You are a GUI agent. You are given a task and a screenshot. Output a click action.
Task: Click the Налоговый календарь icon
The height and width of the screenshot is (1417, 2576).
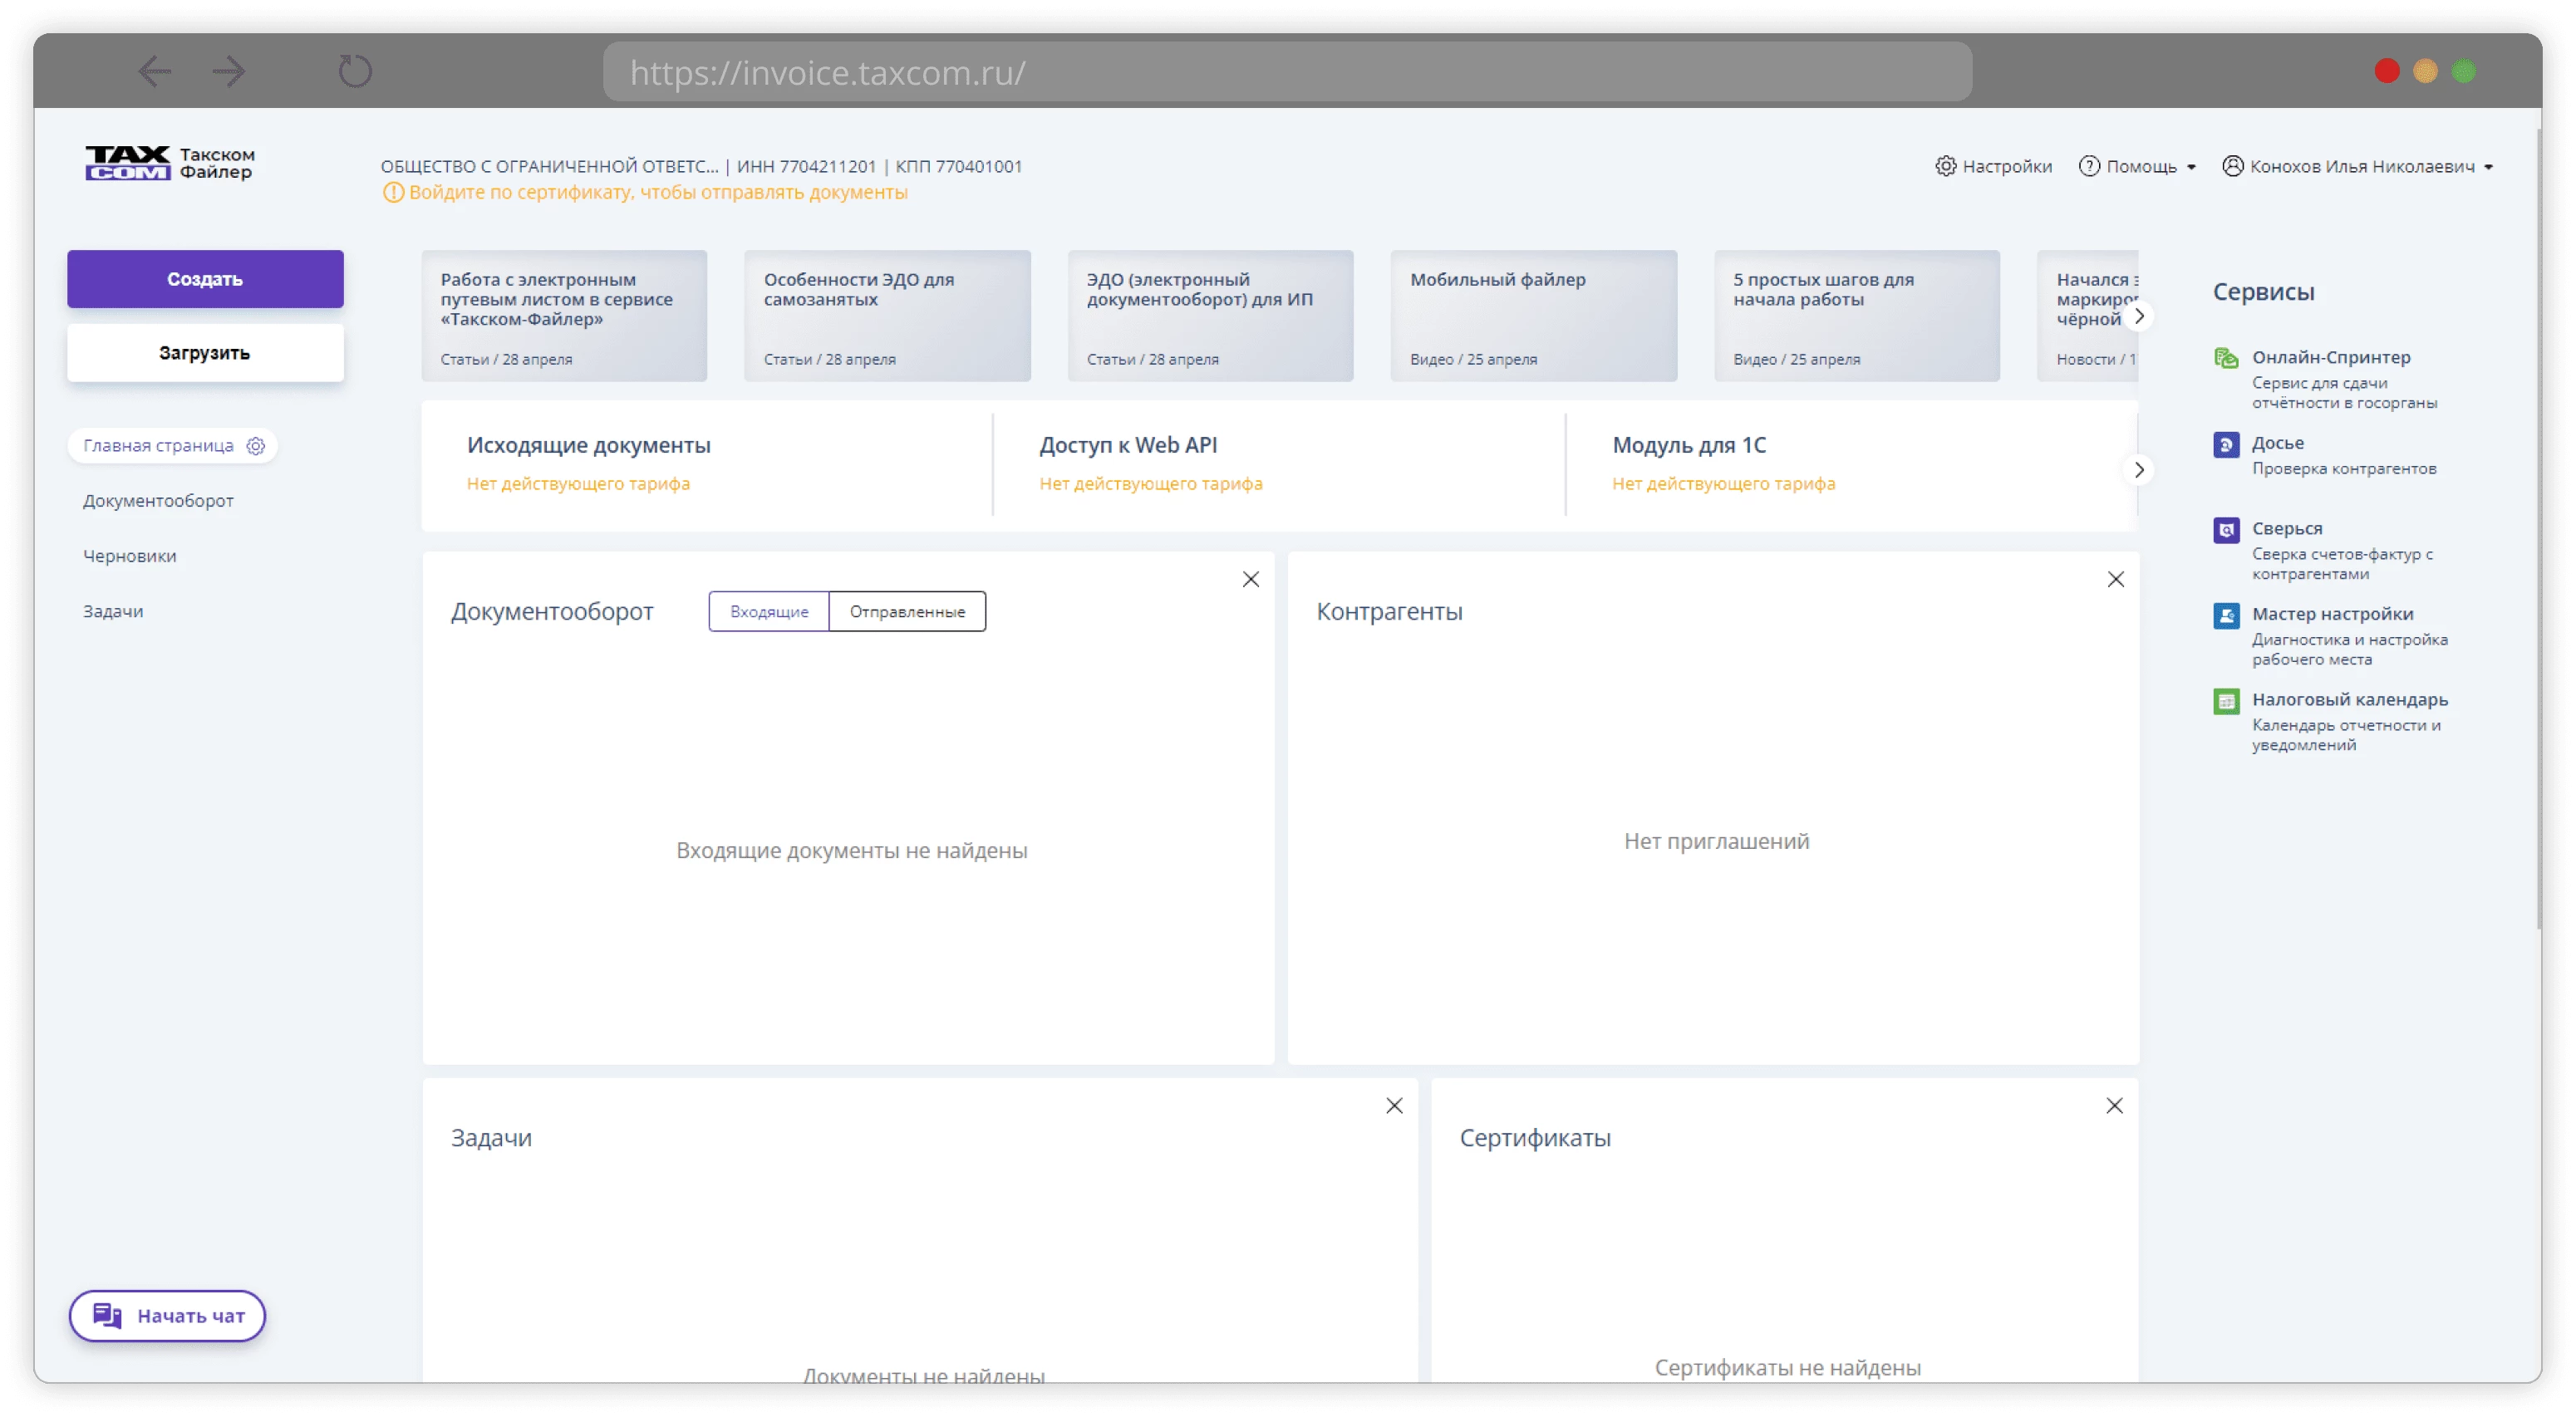click(x=2226, y=702)
